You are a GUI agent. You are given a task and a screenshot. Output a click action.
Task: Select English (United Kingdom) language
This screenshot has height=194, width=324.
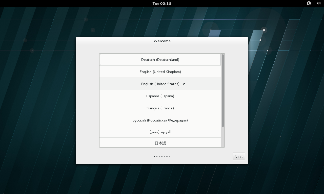click(x=160, y=72)
